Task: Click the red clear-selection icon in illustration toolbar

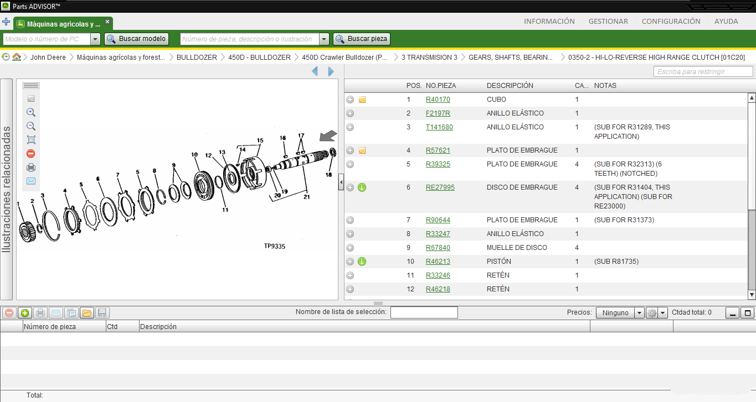Action: tap(31, 154)
